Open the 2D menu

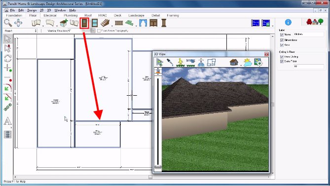pyautogui.click(x=41, y=10)
